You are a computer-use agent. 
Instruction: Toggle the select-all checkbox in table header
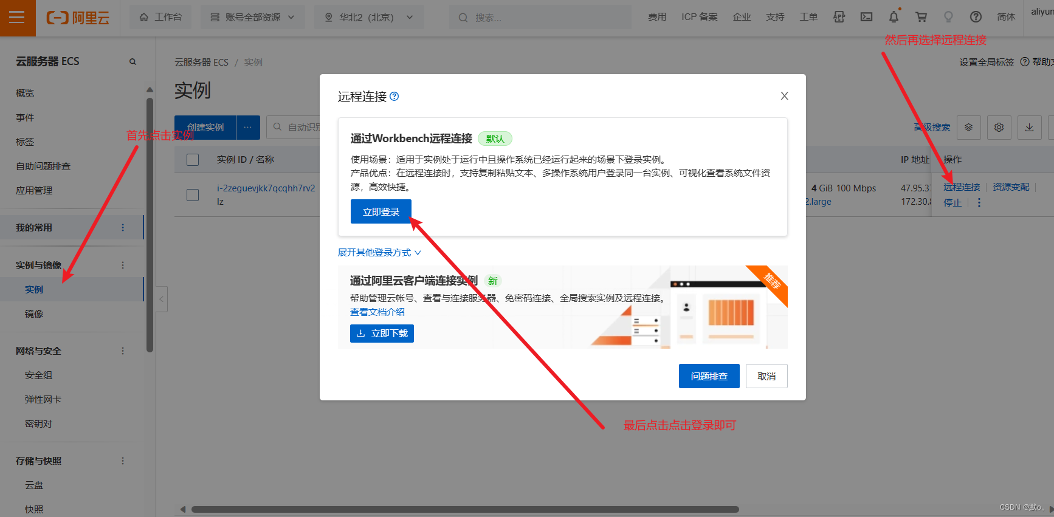point(193,160)
